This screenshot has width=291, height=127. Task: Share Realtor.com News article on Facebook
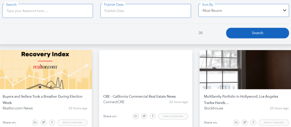[52, 122]
